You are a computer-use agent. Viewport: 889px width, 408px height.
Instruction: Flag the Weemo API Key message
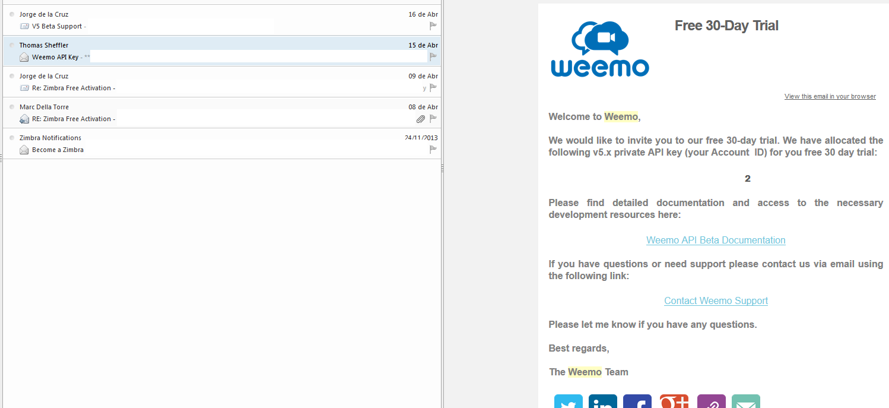433,57
